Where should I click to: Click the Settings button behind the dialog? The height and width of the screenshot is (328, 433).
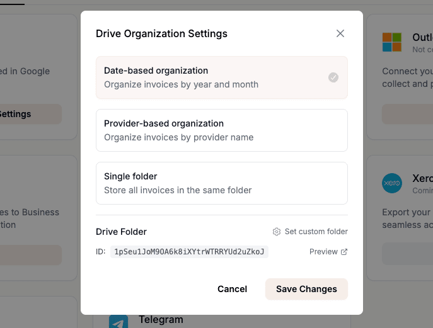pyautogui.click(x=25, y=114)
